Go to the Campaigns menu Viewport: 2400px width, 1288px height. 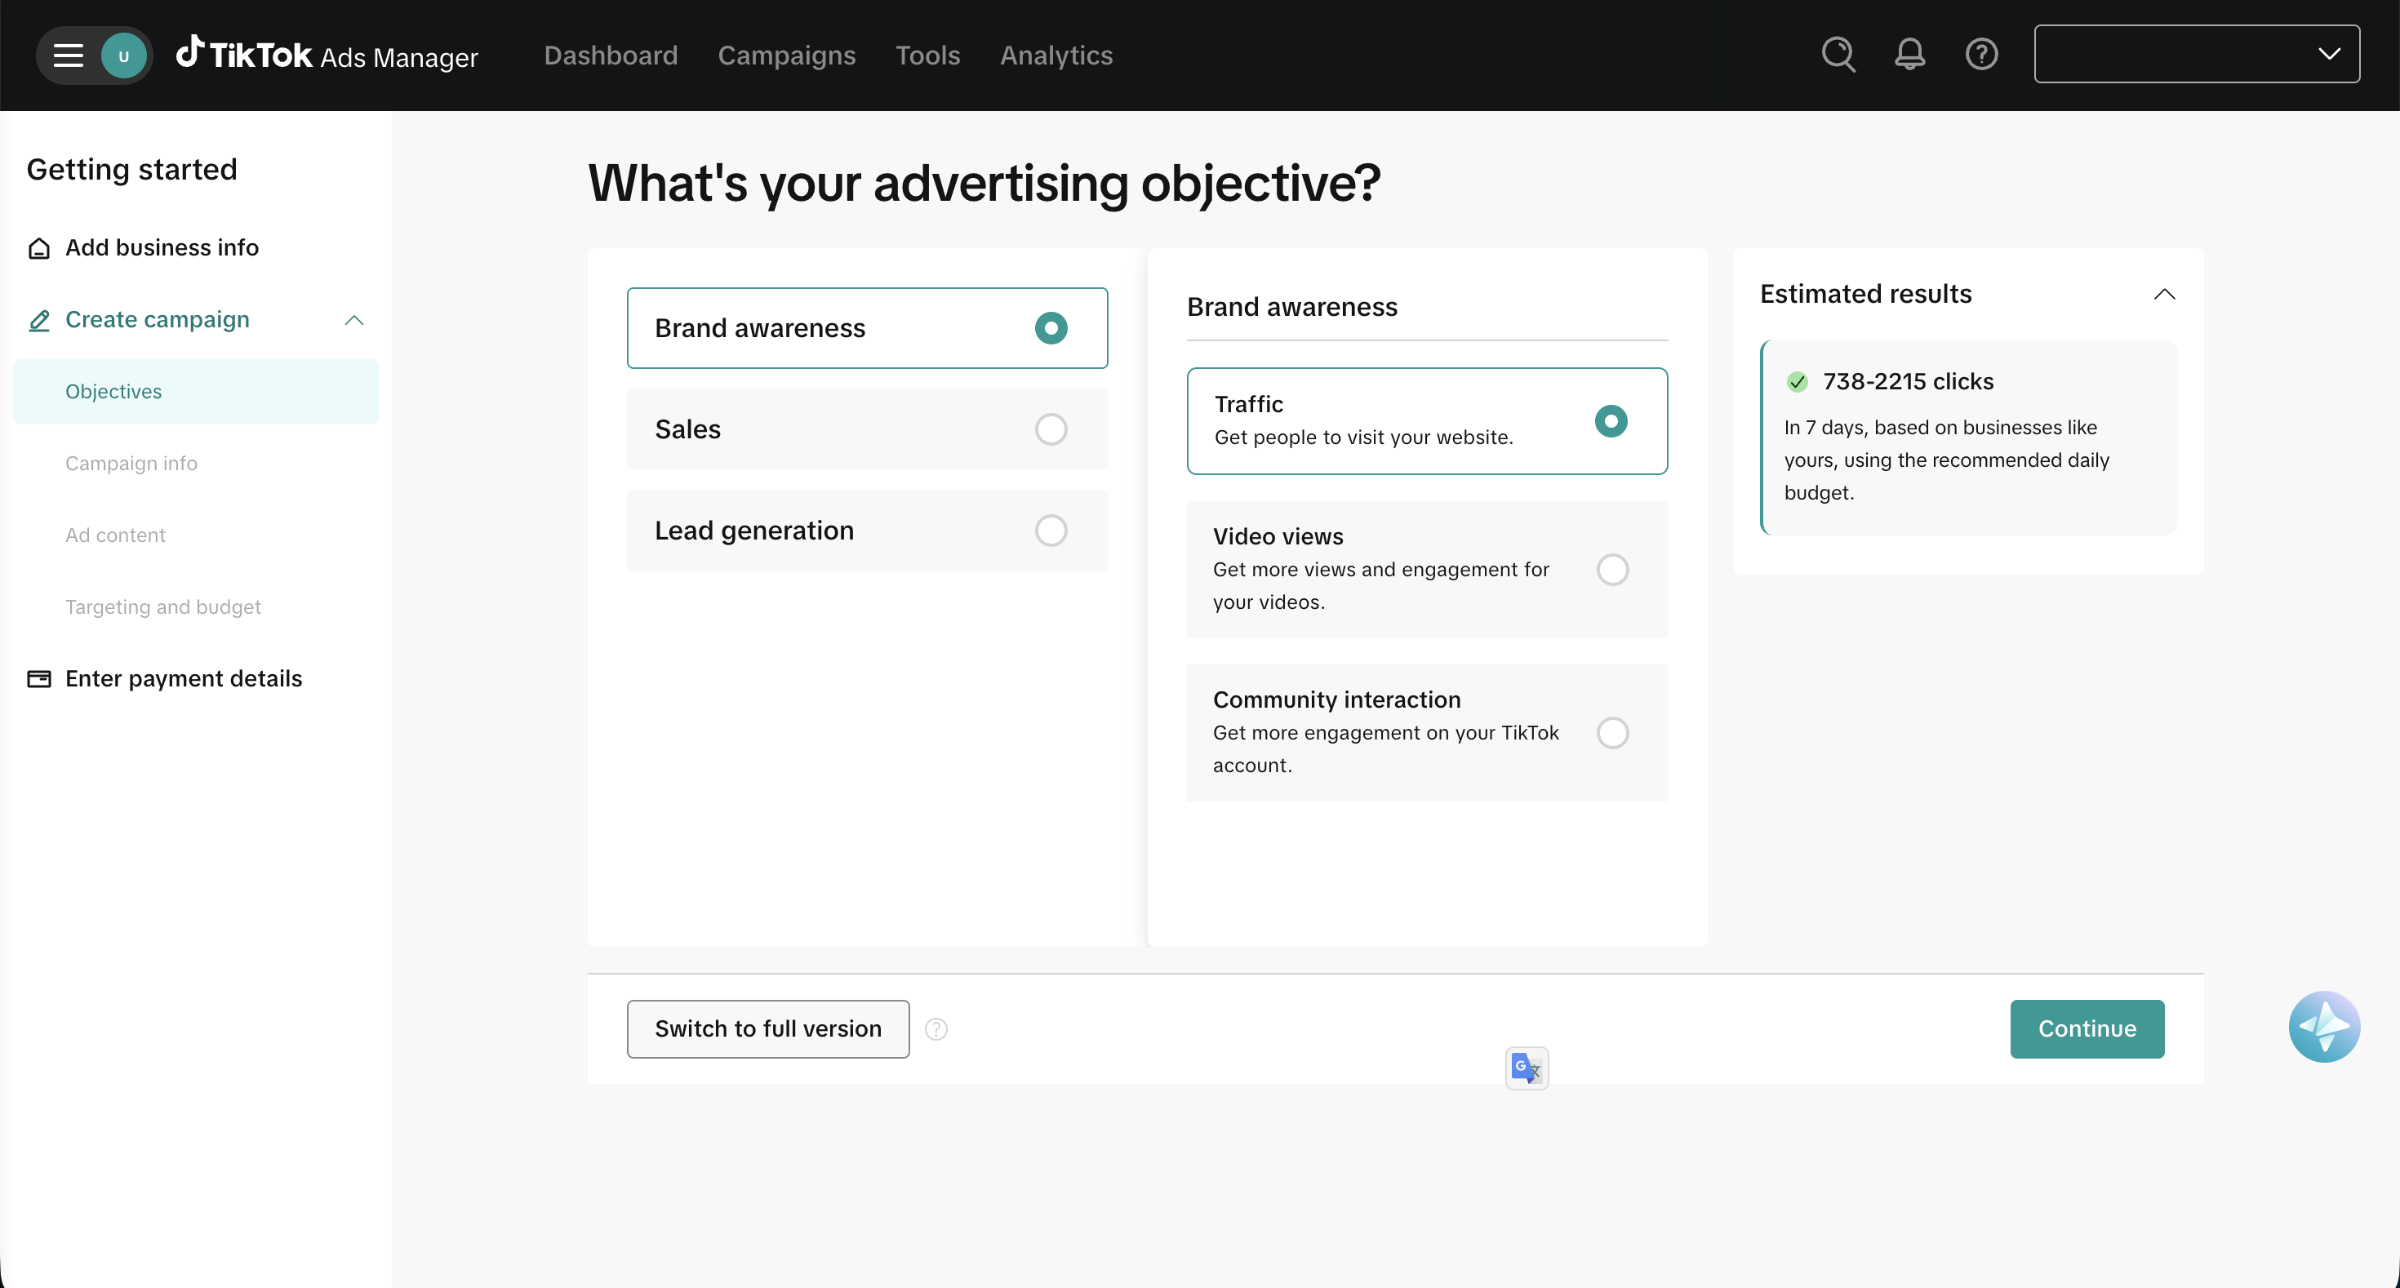pyautogui.click(x=785, y=56)
